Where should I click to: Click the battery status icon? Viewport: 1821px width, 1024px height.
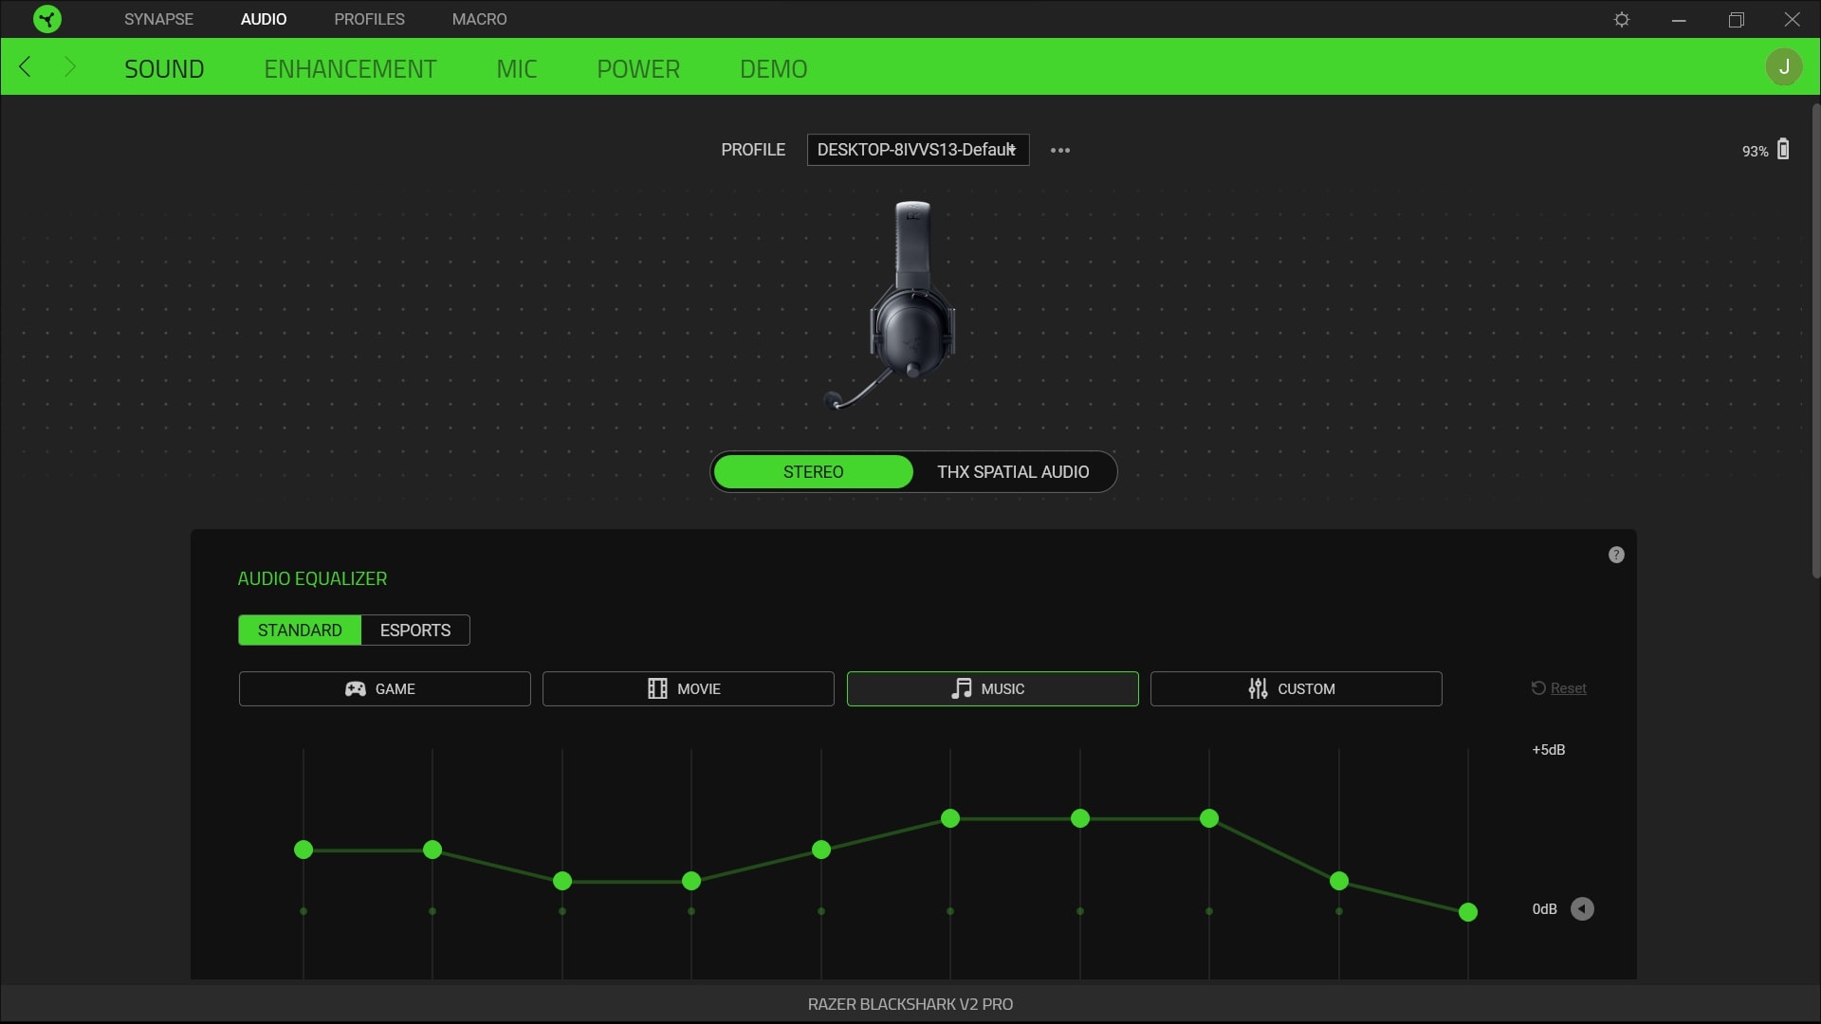(1783, 149)
